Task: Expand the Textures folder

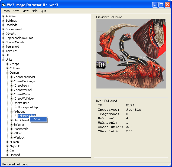Action: (x=4, y=51)
